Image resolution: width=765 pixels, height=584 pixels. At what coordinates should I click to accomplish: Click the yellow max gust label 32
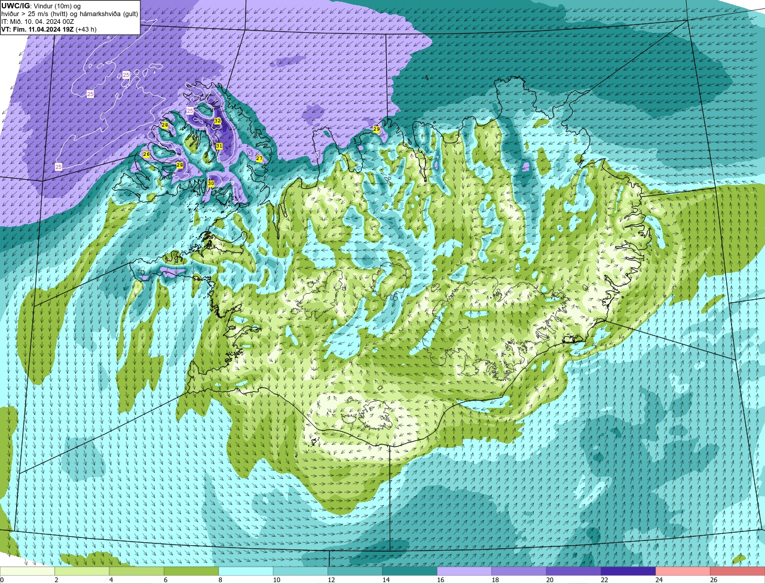click(x=218, y=121)
